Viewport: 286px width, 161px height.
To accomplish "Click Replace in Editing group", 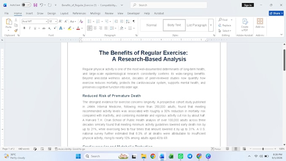I will coord(225,25).
